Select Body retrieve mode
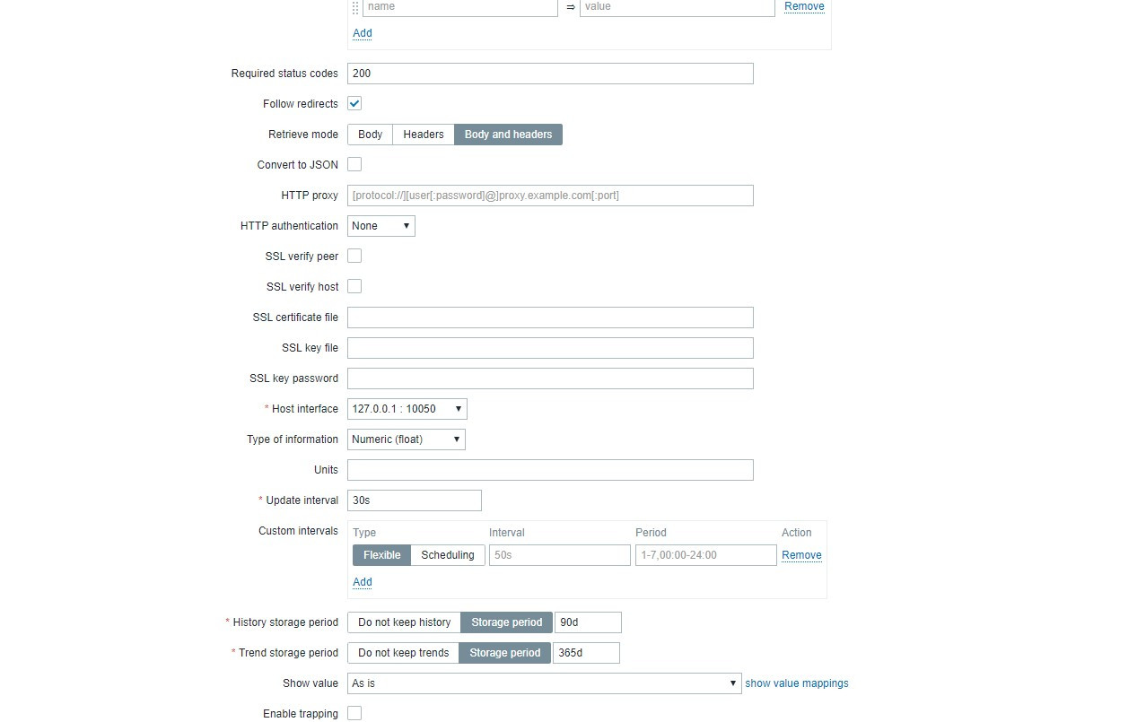1137x722 pixels. [370, 135]
